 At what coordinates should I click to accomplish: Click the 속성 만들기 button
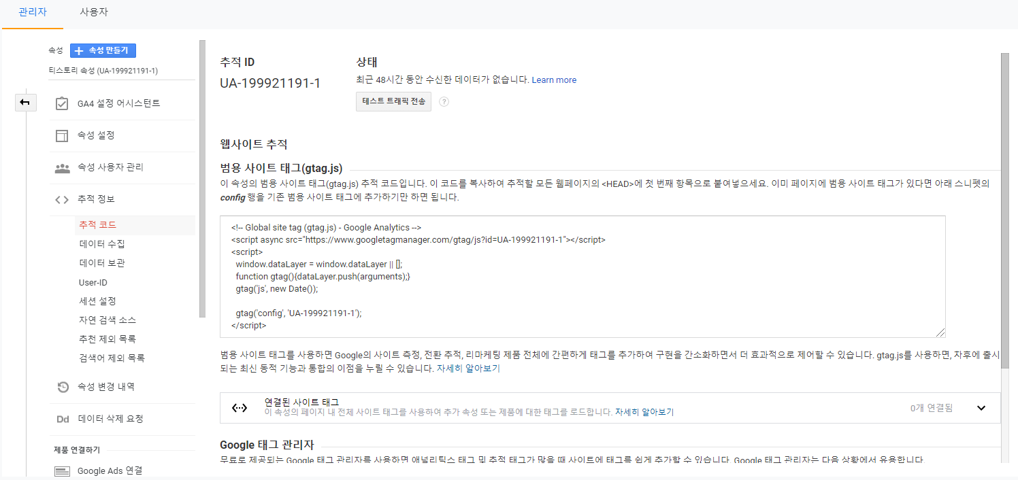(x=103, y=50)
